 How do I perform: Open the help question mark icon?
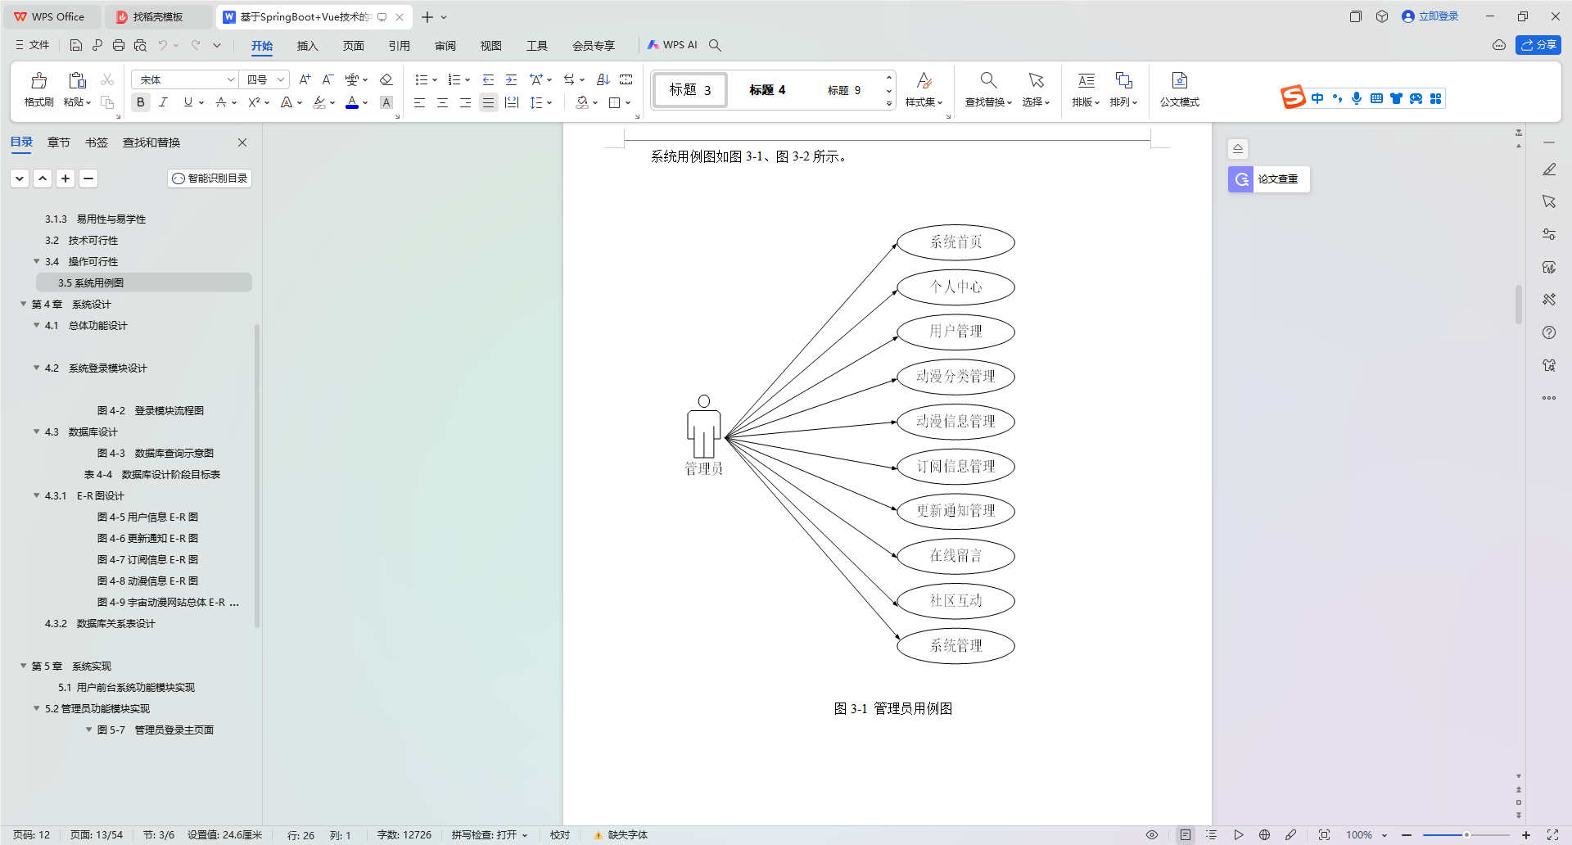pos(1549,332)
